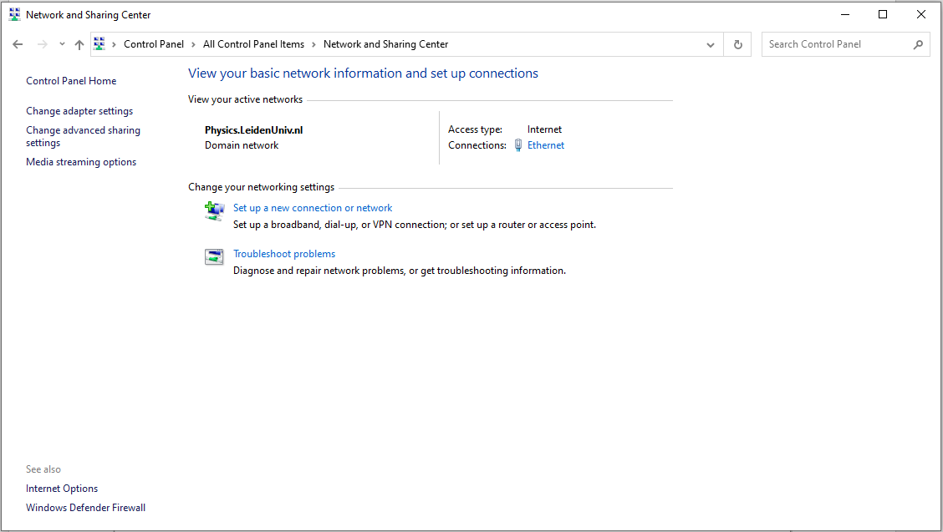Select All Control Panel Items breadcrumb
The height and width of the screenshot is (532, 943).
(x=253, y=44)
